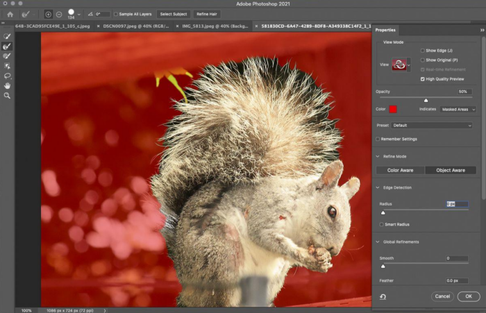Open the View mode dropdown arrow
Viewport: 486px width, 313px height.
tap(409, 65)
